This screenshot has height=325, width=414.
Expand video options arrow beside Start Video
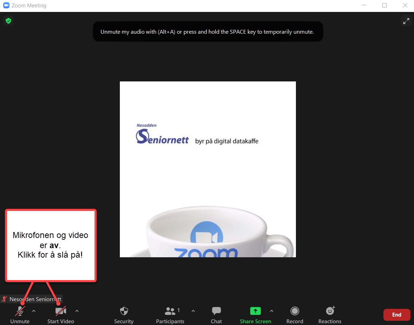pos(77,311)
